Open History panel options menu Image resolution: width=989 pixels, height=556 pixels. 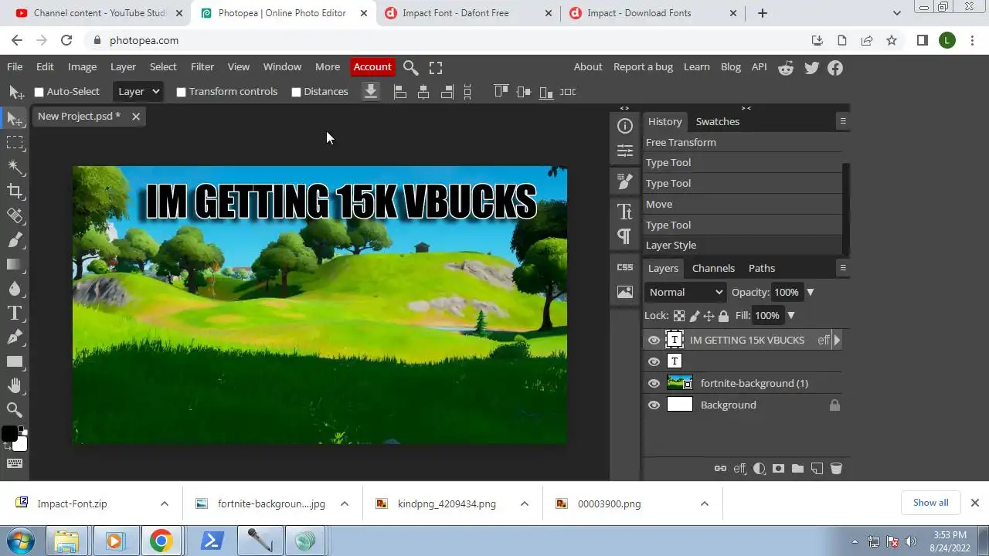(843, 121)
